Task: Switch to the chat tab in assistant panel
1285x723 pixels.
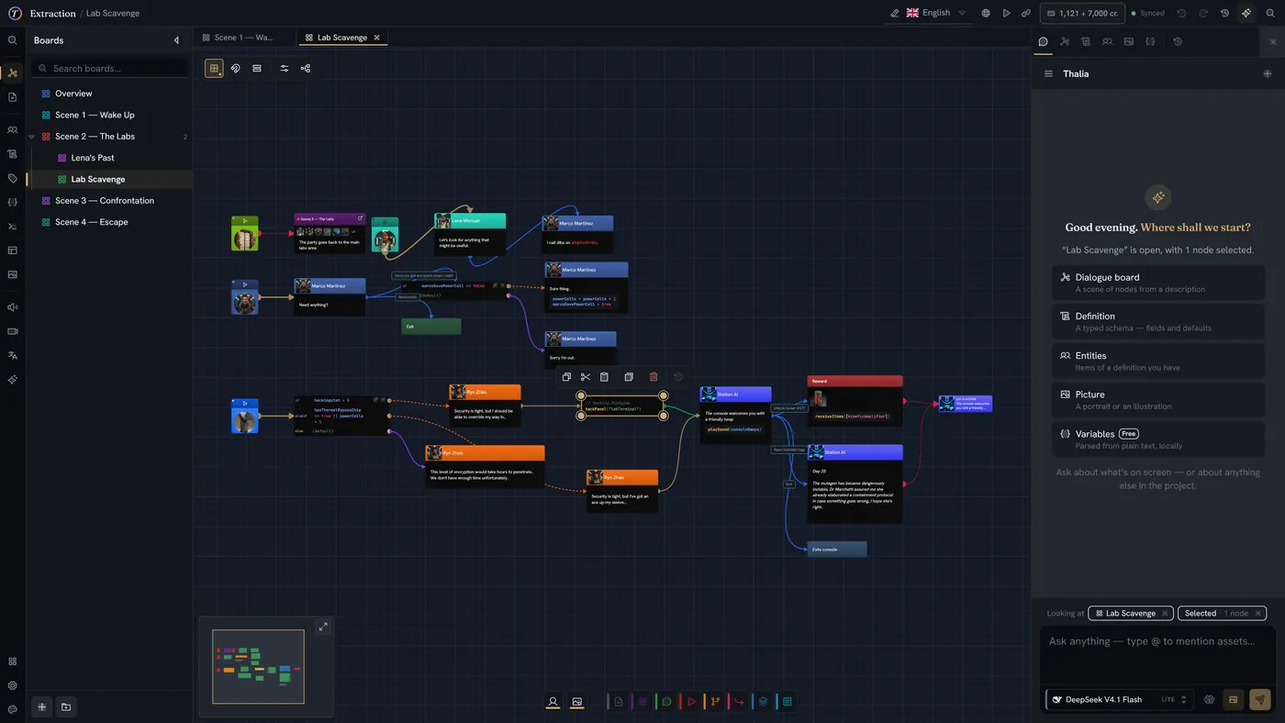Action: (1044, 41)
